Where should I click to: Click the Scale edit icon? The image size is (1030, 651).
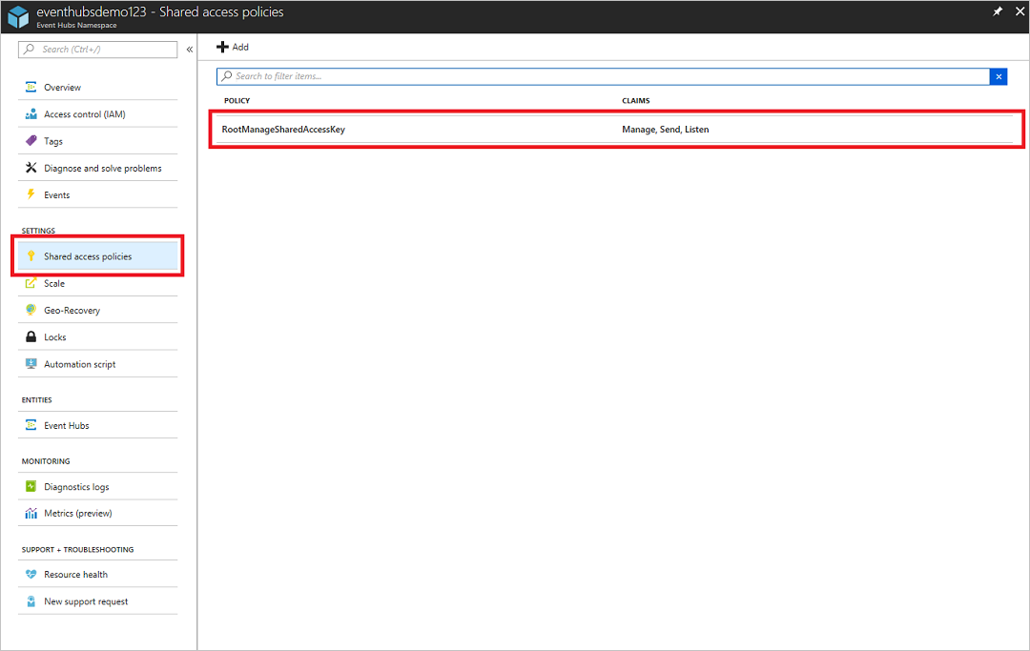[31, 283]
